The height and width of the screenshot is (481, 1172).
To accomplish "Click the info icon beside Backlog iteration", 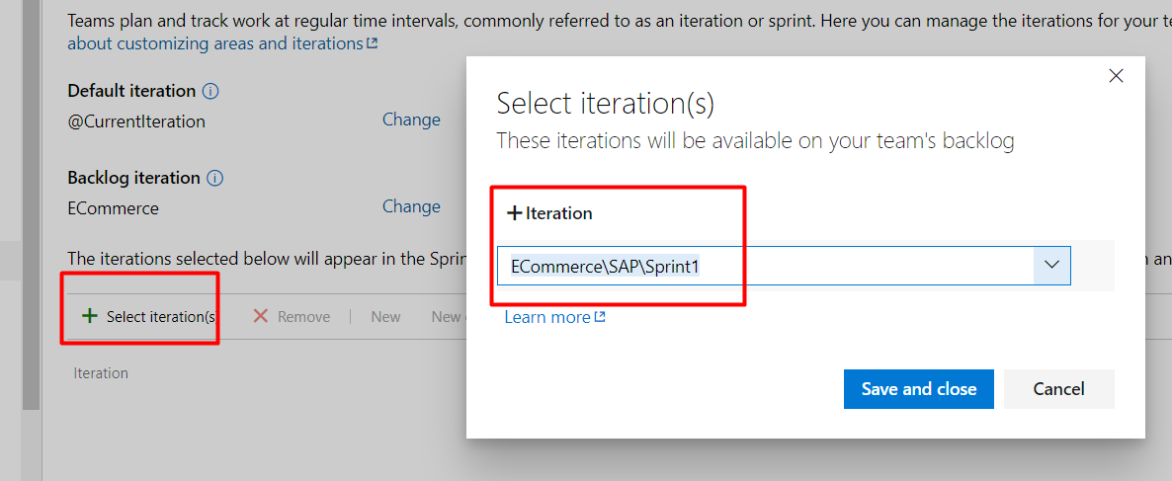I will [x=214, y=179].
